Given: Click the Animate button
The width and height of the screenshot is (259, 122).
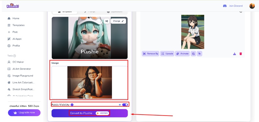Looking at the screenshot, I should pos(182,54).
